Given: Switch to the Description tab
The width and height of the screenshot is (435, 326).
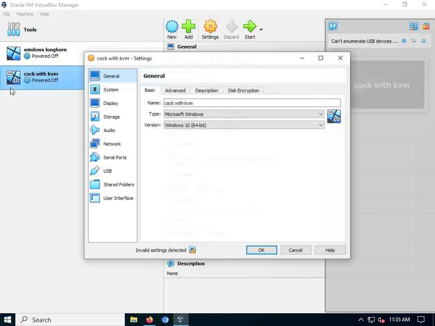Looking at the screenshot, I should [207, 90].
